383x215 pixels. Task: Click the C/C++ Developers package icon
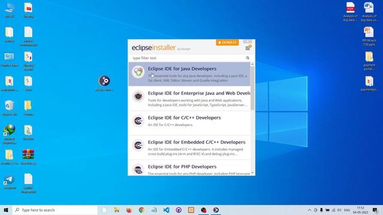pyautogui.click(x=138, y=121)
